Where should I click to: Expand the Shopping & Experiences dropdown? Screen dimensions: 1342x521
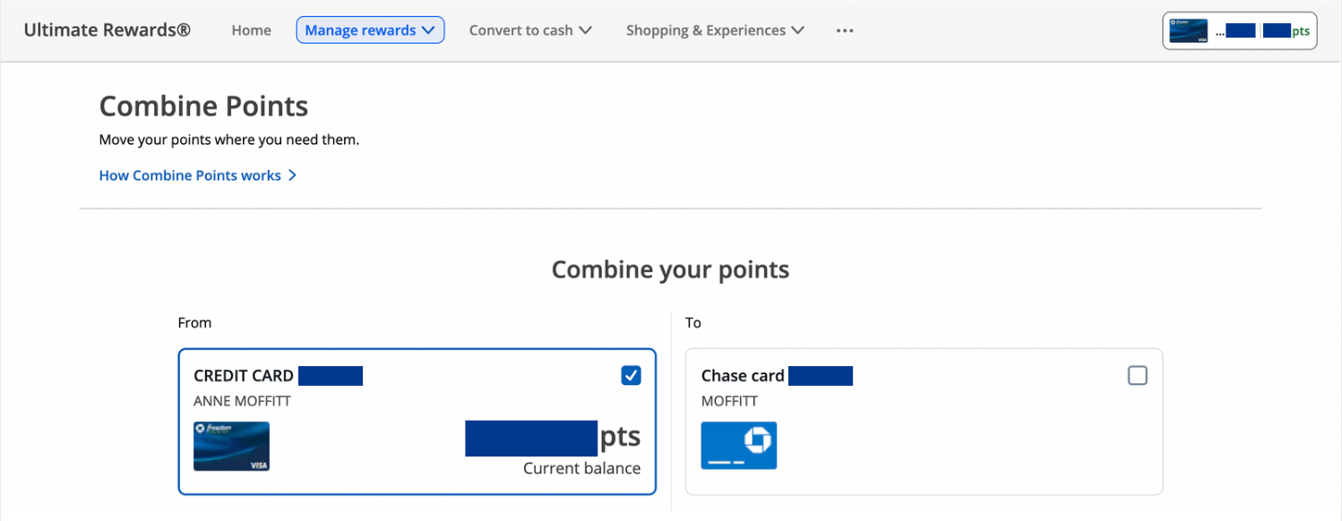point(715,30)
